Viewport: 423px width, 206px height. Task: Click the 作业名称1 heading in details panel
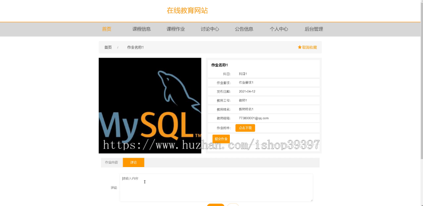pyautogui.click(x=219, y=65)
